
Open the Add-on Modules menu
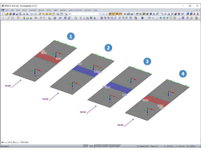[x=75, y=10]
